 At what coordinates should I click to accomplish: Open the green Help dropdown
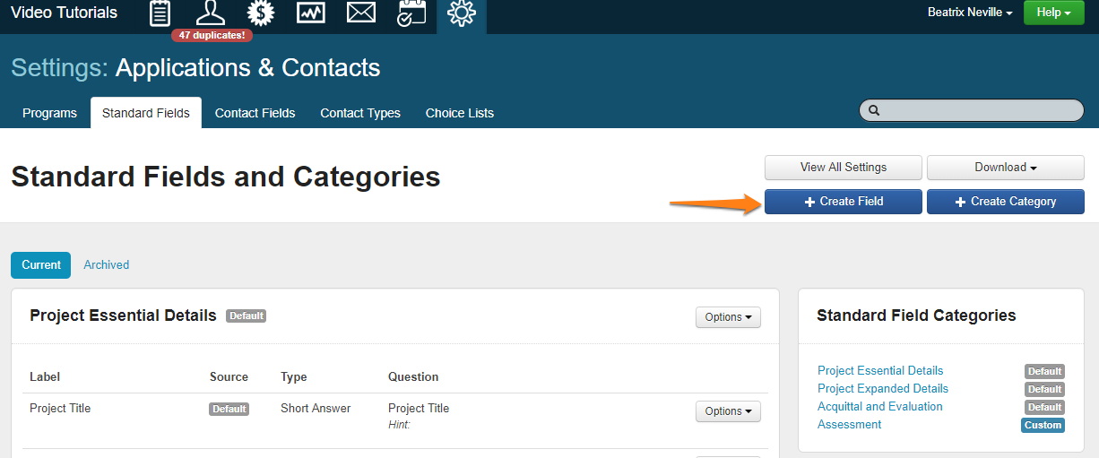click(x=1053, y=13)
